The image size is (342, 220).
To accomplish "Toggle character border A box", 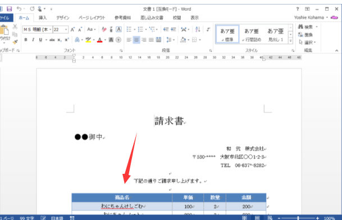I will pos(118,29).
